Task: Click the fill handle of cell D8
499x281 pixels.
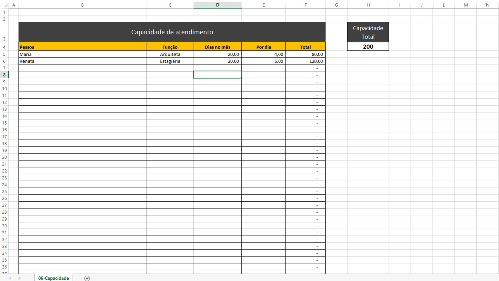Action: click(x=241, y=78)
